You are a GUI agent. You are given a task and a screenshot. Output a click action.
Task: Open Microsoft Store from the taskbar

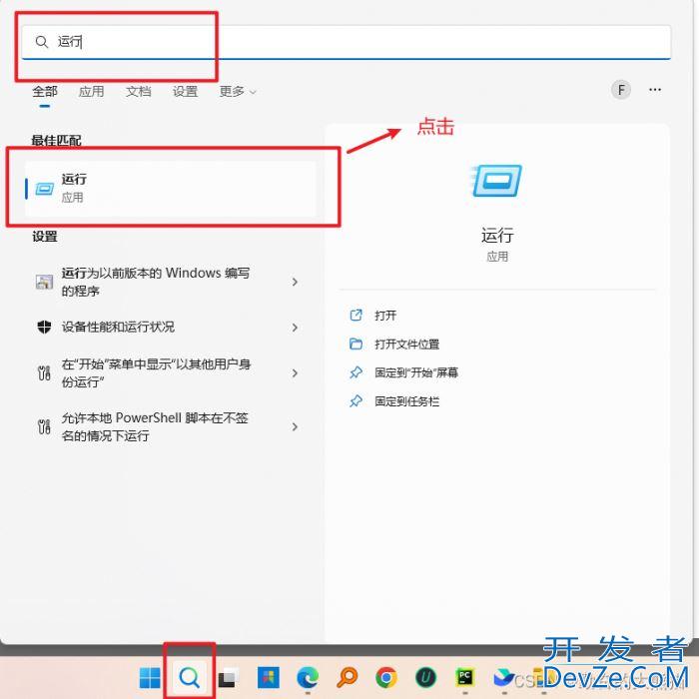pyautogui.click(x=268, y=678)
